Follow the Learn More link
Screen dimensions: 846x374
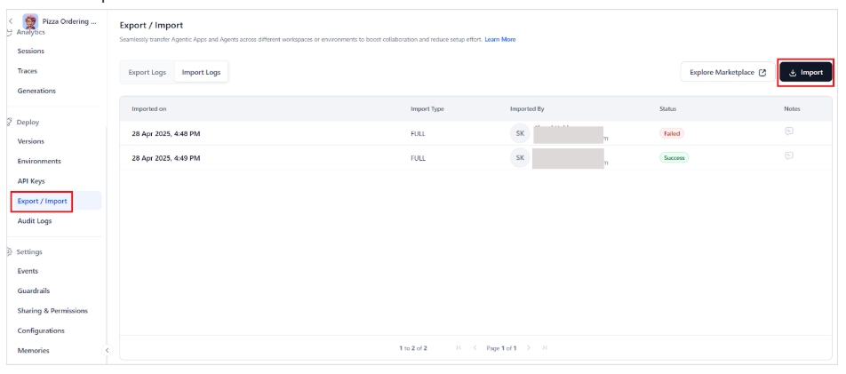499,39
